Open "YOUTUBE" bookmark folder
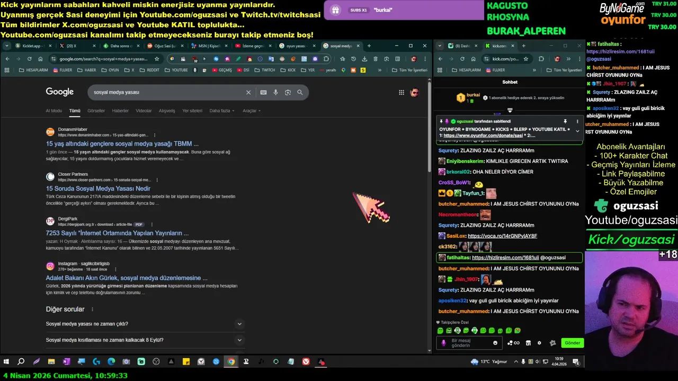The height and width of the screenshot is (381, 678). [176, 70]
